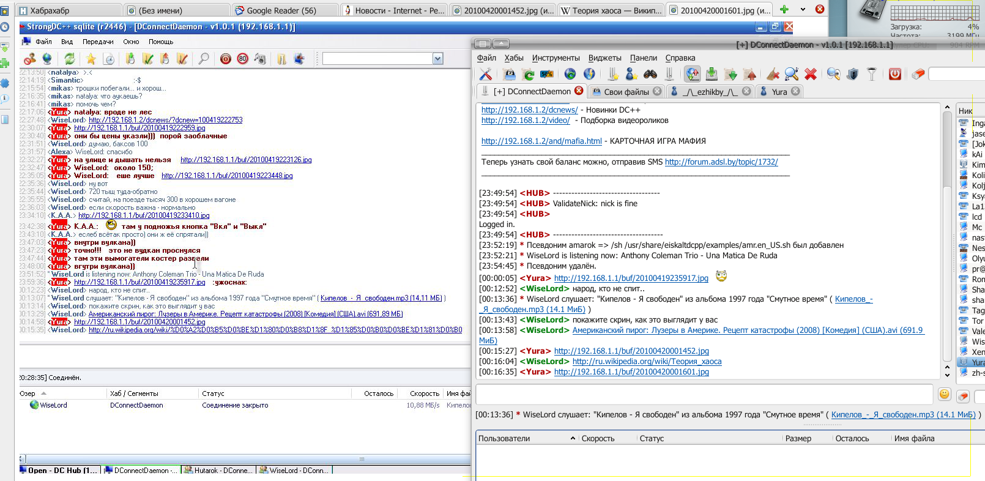Open the mafia.html link in hub chat
Viewport: 985px width, 481px height.
[541, 141]
